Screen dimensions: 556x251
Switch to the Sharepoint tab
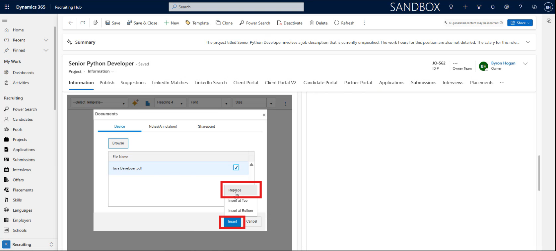[206, 126]
